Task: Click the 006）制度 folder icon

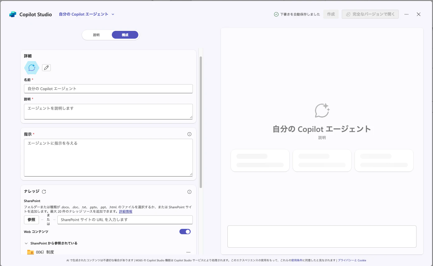Action: pyautogui.click(x=30, y=252)
